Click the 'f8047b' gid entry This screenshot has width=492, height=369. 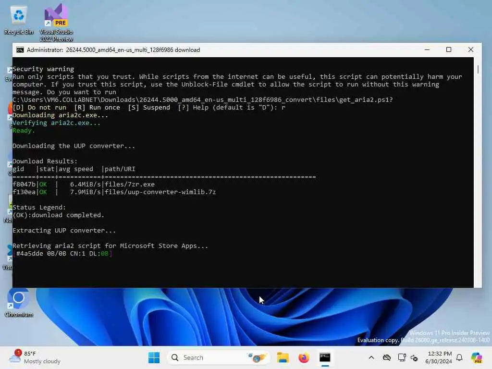point(24,184)
